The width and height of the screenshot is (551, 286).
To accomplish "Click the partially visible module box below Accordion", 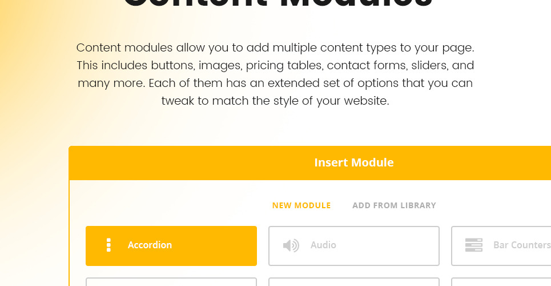I will [x=171, y=282].
